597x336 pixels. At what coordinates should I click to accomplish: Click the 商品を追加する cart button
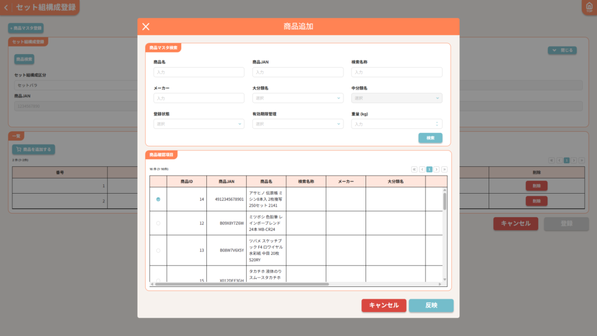tap(33, 149)
